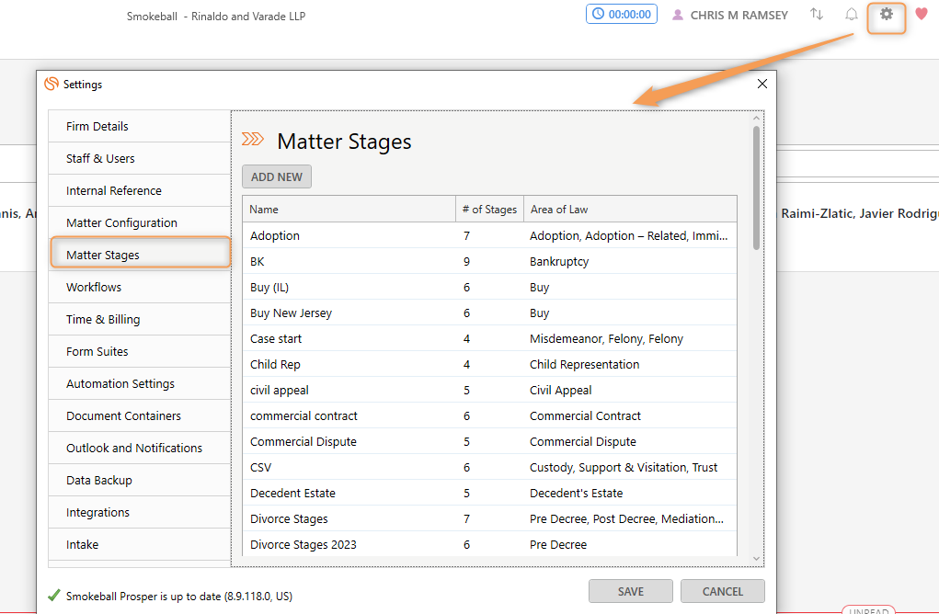
Task: Click the Bankruptcy area of law cell
Action: click(x=630, y=262)
